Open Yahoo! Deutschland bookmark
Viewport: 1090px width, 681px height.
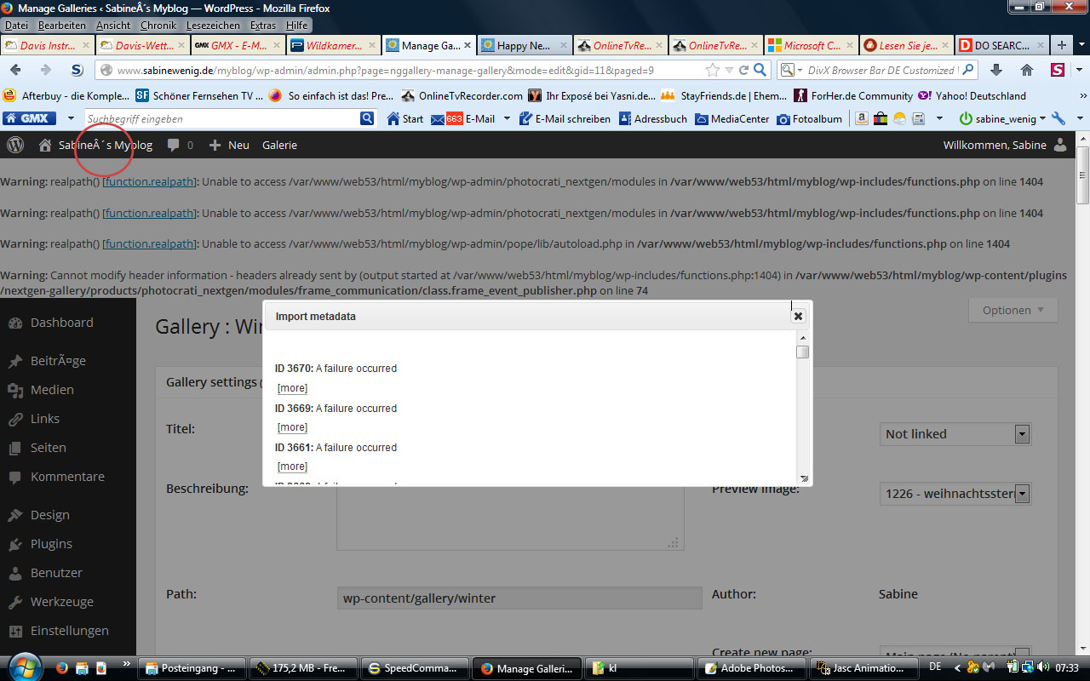(972, 96)
